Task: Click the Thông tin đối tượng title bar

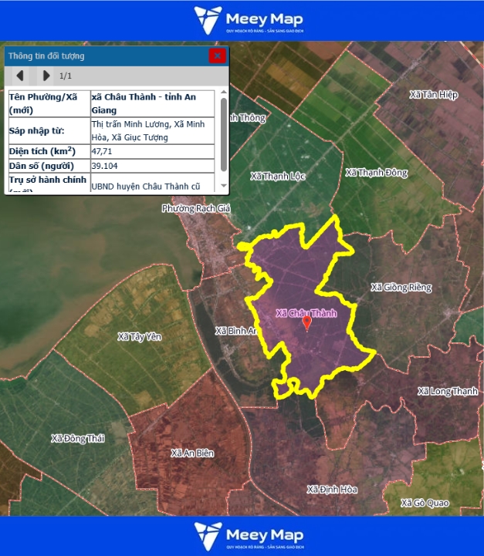Action: point(100,56)
